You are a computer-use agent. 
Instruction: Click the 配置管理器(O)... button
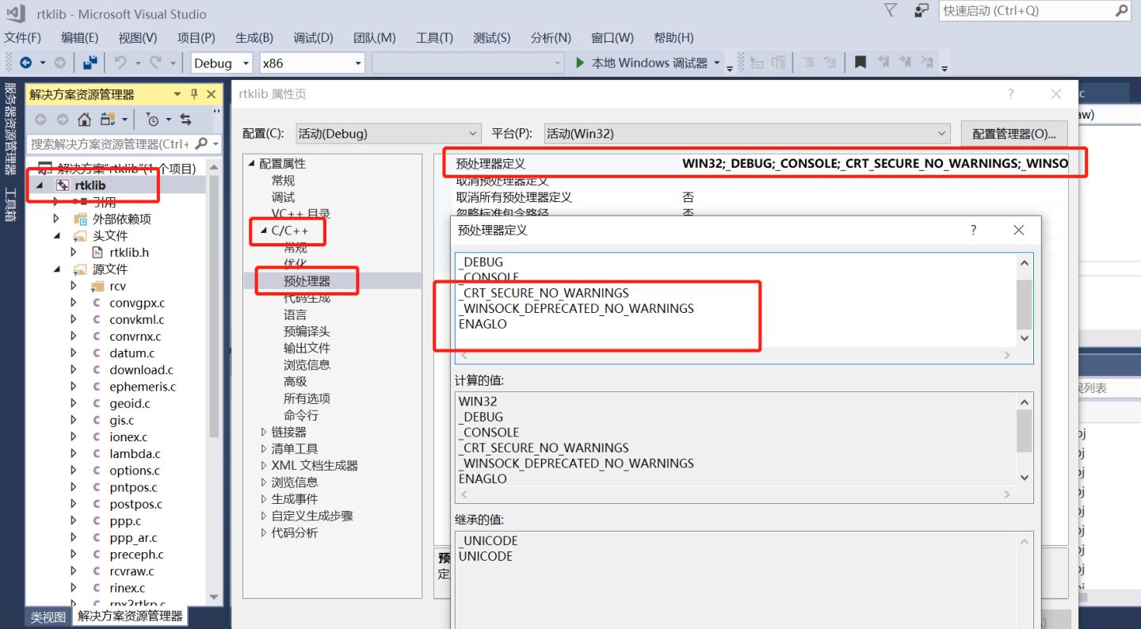(x=1014, y=134)
